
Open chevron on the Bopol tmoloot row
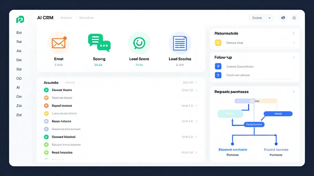[x=196, y=106]
